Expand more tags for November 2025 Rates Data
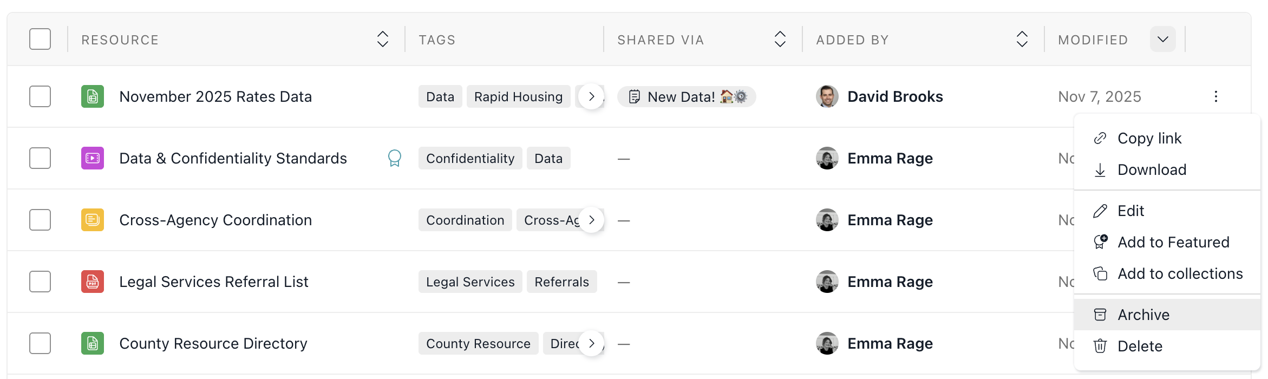Image resolution: width=1268 pixels, height=379 pixels. [591, 97]
